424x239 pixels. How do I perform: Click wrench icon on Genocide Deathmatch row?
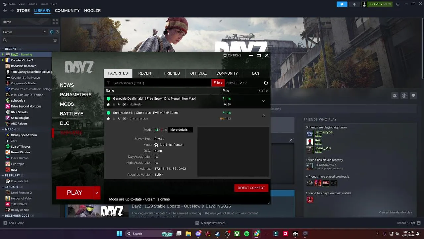(x=119, y=104)
